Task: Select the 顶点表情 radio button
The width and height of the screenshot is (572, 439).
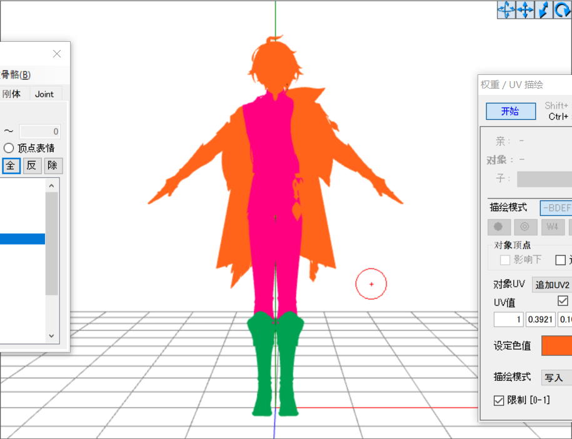Action: pos(9,148)
